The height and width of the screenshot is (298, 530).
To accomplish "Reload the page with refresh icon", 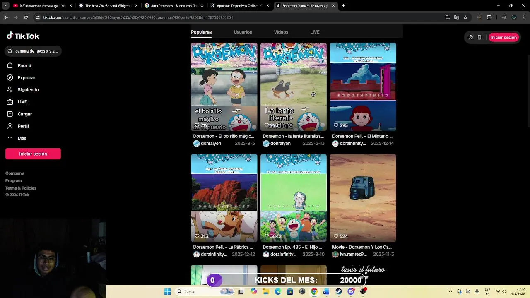I will [26, 17].
